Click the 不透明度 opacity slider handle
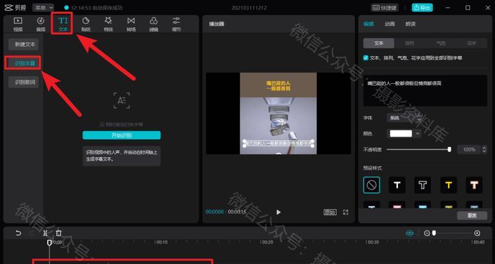The height and width of the screenshot is (264, 495). tap(449, 150)
